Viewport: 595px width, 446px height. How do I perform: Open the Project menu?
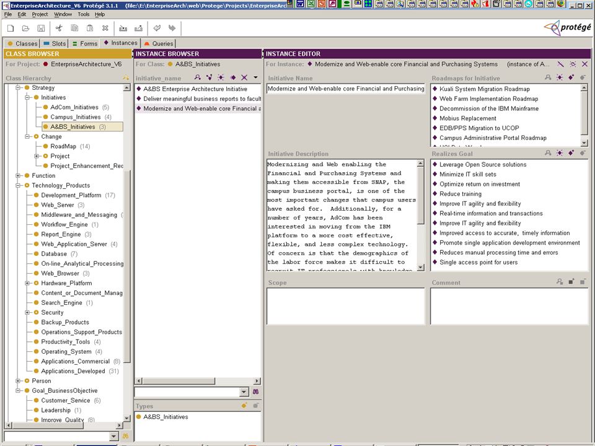tap(40, 14)
